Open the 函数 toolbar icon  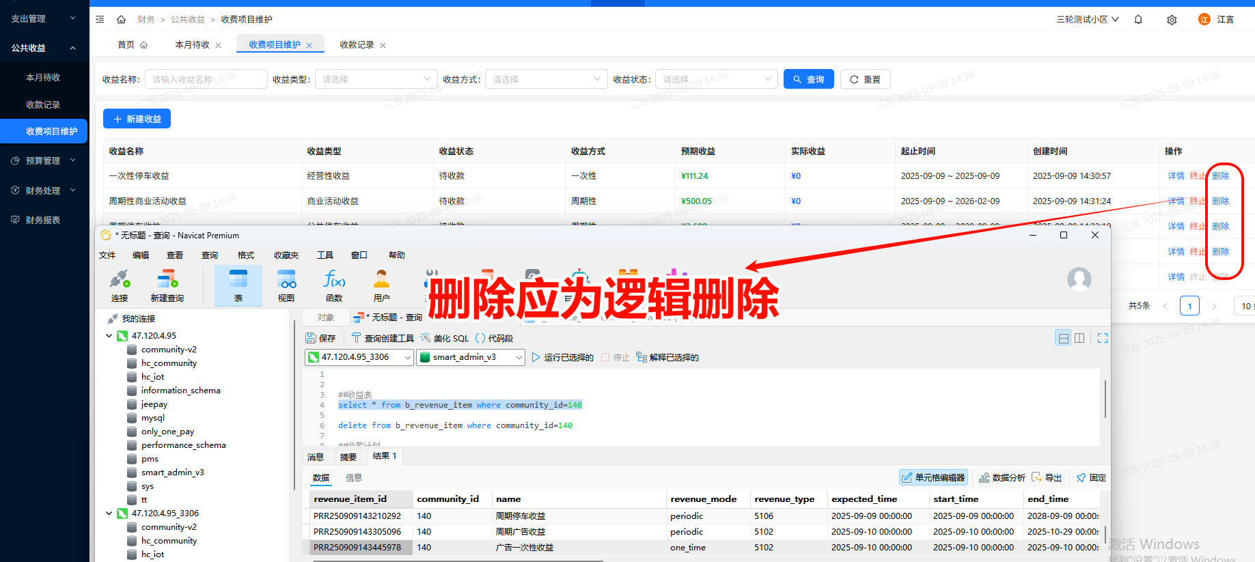(x=334, y=285)
